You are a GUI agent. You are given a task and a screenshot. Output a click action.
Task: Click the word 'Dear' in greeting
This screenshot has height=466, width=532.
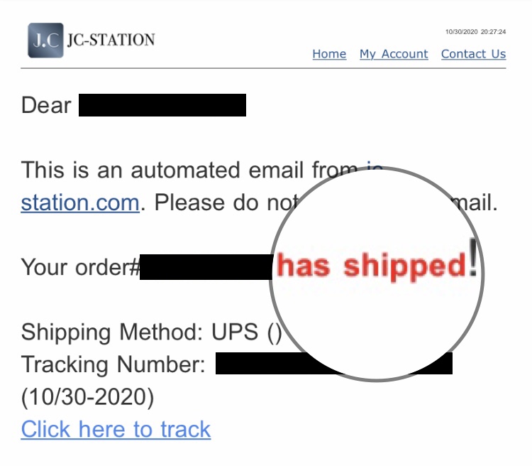click(46, 105)
